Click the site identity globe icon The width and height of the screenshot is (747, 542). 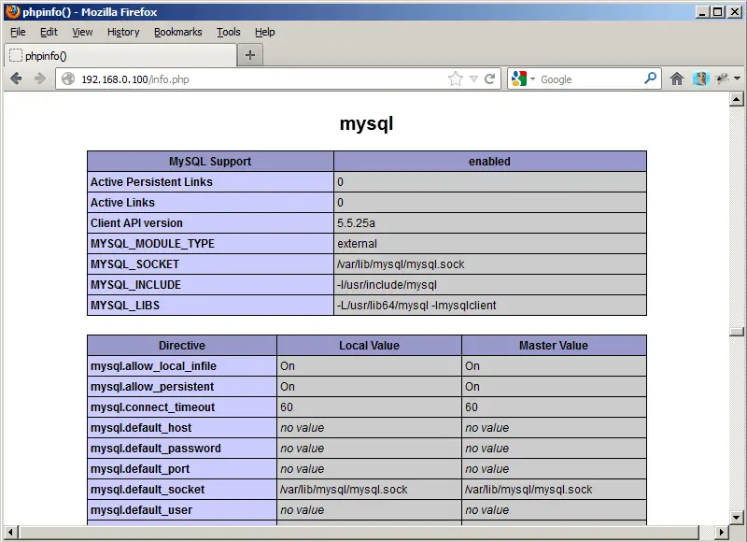point(68,78)
